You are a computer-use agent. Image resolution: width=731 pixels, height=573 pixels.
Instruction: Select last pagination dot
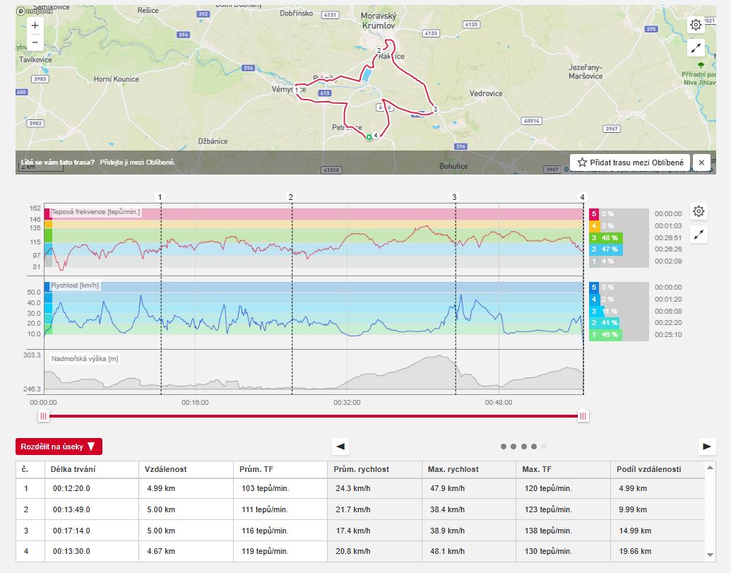544,447
